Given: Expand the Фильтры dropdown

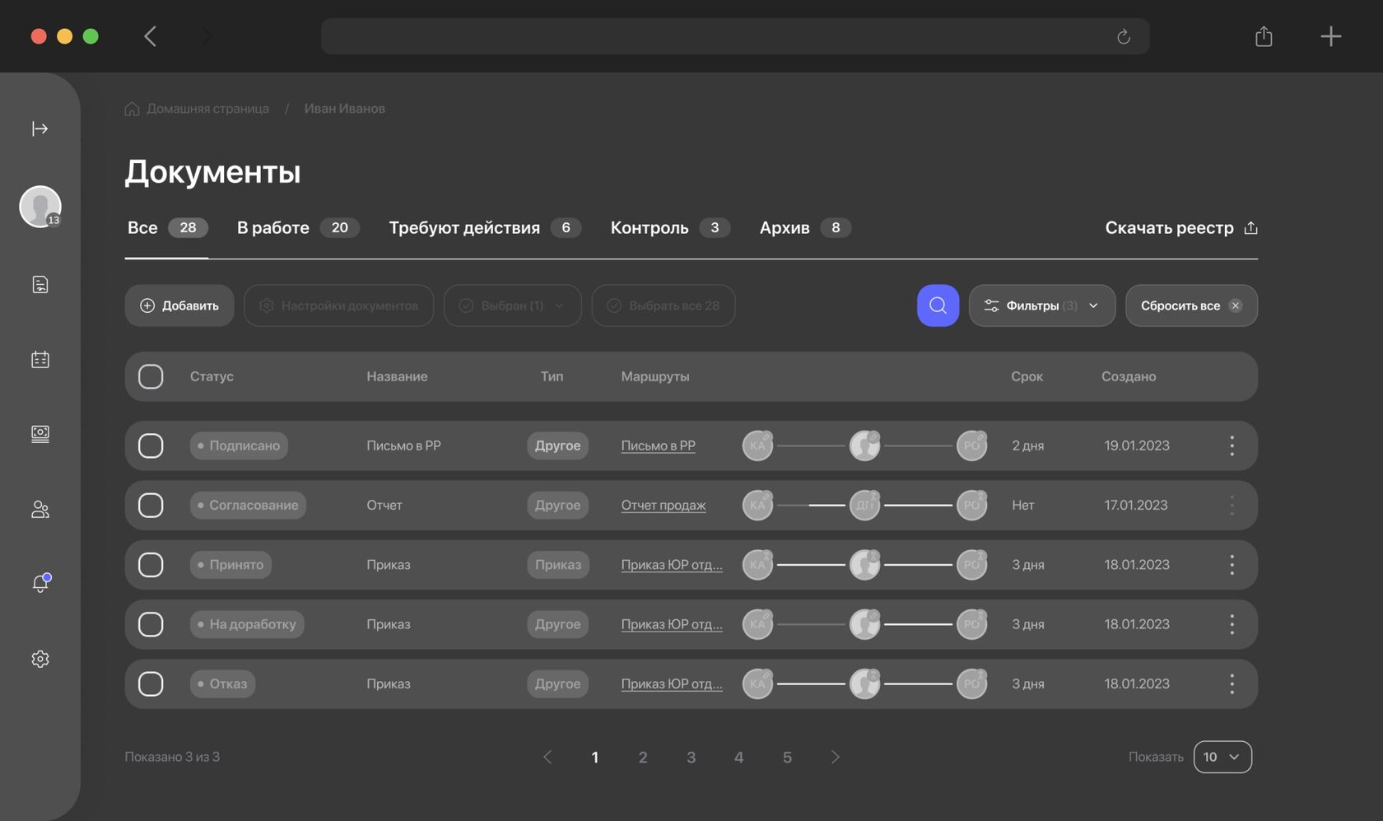Looking at the screenshot, I should (1041, 306).
